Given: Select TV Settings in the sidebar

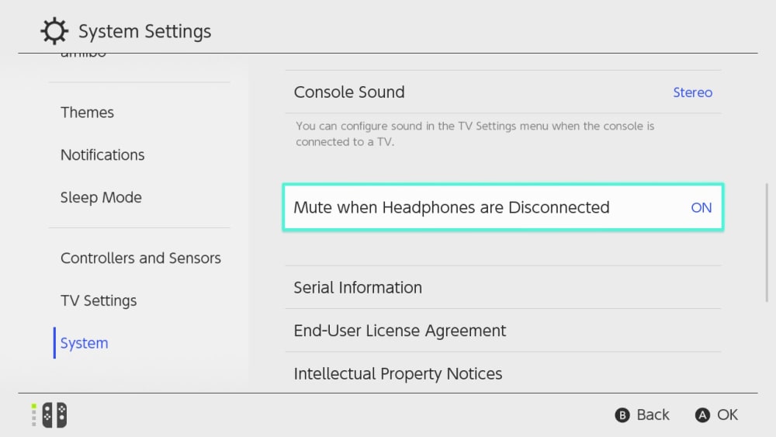Looking at the screenshot, I should coord(99,301).
